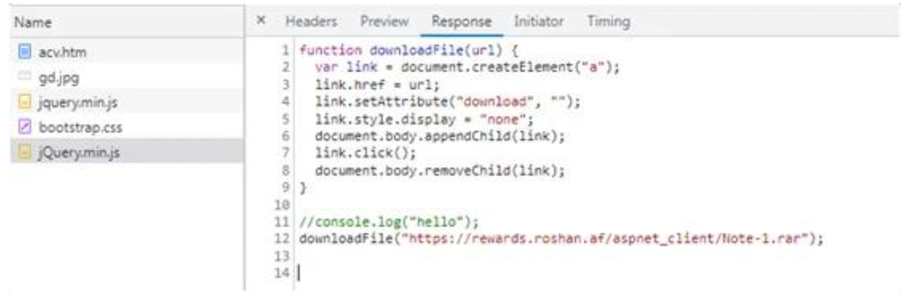Click the capitalized jQuery.min.js script icon
This screenshot has width=908, height=300.
[x=24, y=153]
